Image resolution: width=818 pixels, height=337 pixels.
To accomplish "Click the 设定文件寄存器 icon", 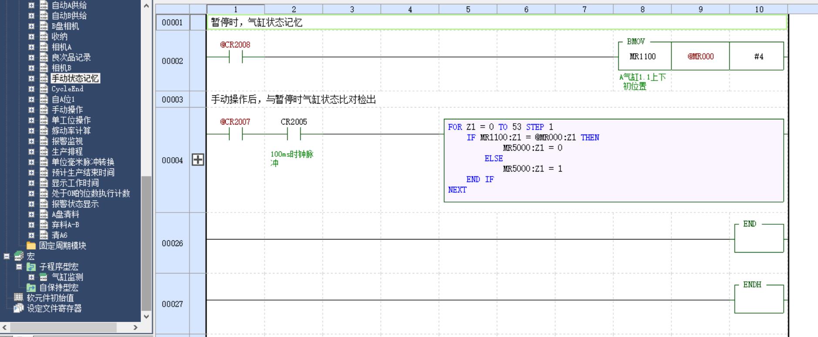I will click(x=19, y=308).
